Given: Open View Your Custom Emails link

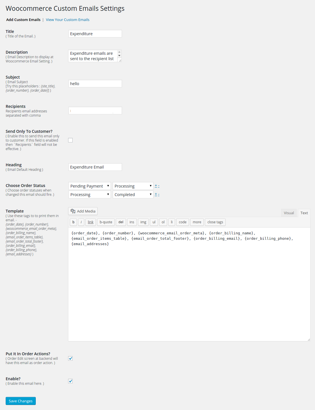Looking at the screenshot, I should point(68,20).
